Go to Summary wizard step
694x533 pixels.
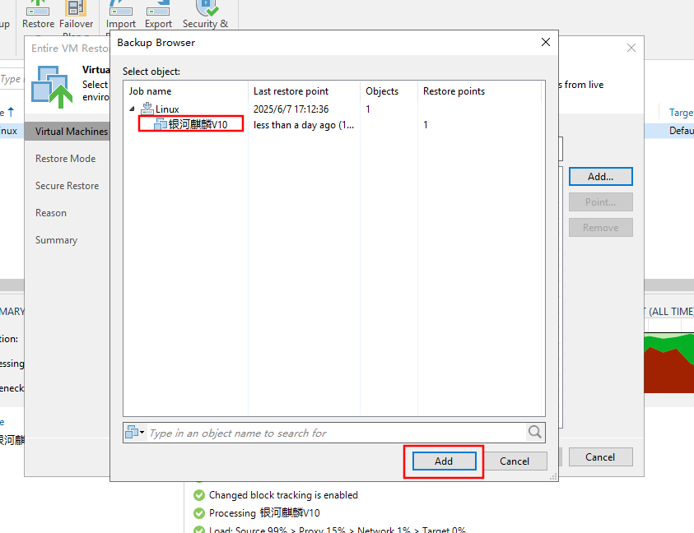click(x=56, y=239)
